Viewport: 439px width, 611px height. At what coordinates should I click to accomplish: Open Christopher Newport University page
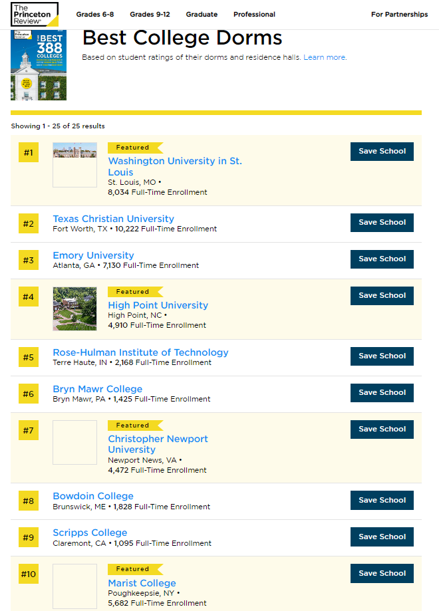pos(158,444)
